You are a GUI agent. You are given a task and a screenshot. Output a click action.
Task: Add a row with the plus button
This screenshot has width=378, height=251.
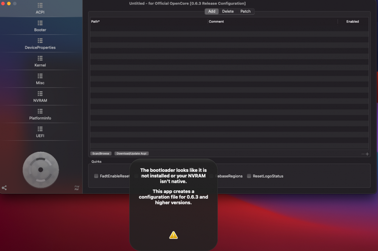coord(367,154)
